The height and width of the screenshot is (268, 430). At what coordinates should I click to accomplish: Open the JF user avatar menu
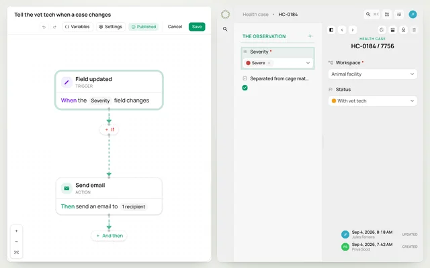pos(413,14)
